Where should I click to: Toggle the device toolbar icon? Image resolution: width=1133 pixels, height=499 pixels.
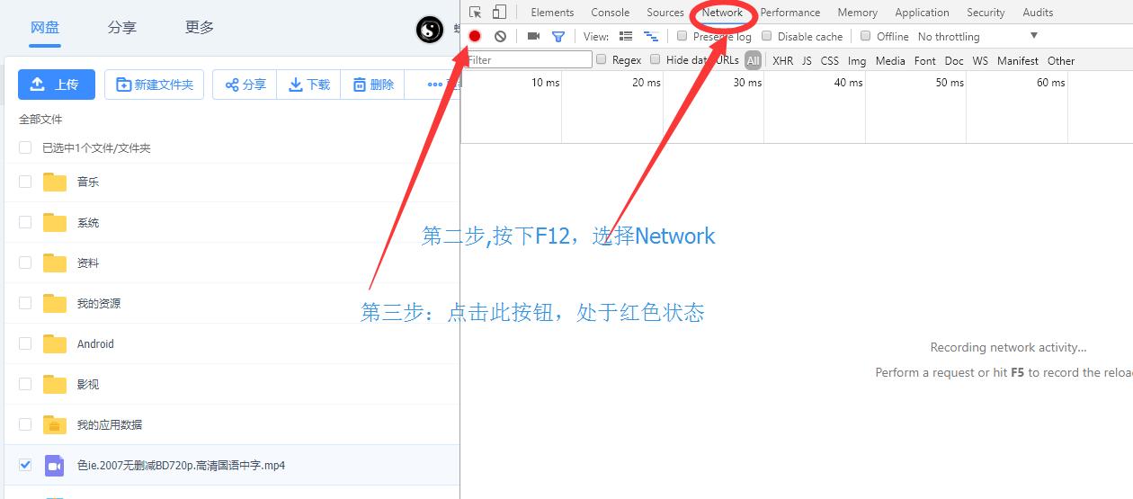pyautogui.click(x=499, y=13)
